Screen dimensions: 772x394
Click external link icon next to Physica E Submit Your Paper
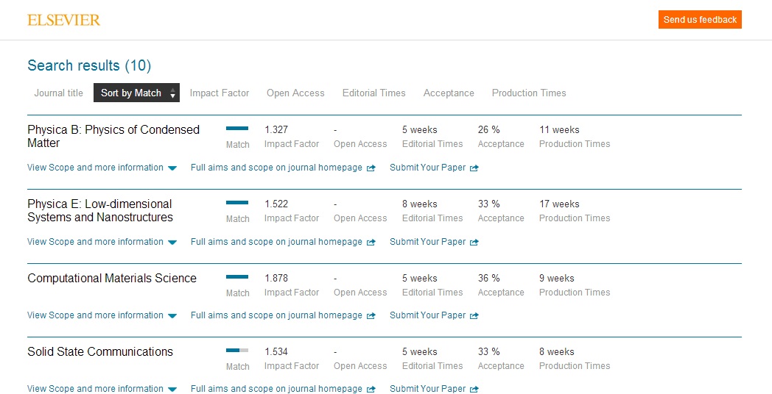[x=474, y=243]
